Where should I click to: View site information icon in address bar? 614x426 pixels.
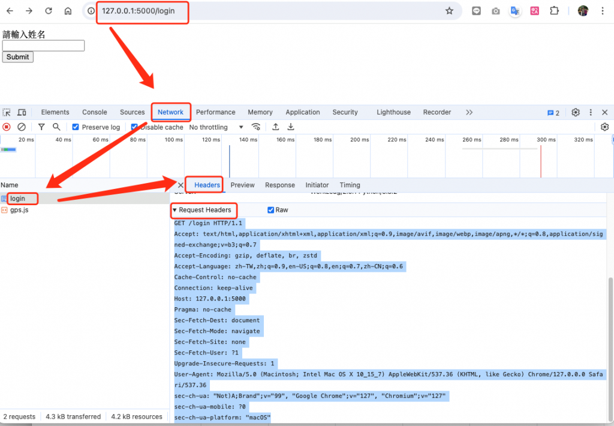coord(91,11)
